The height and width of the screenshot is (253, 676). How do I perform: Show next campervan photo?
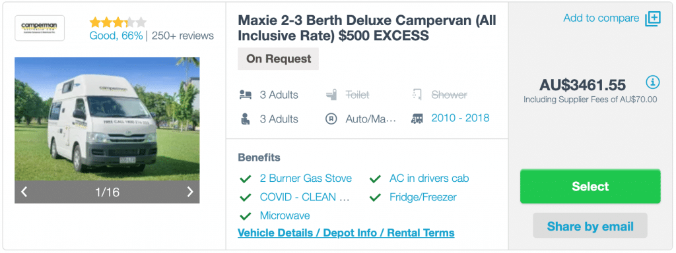point(189,192)
